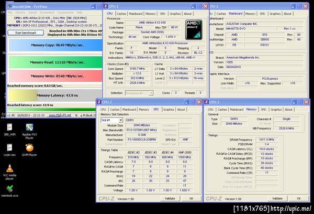This screenshot has width=314, height=214.
Task: Select Mainboard tab in SPD CPU-Z window
Action: (129, 110)
